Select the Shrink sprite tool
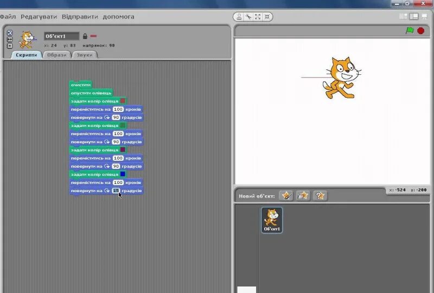 click(x=267, y=17)
